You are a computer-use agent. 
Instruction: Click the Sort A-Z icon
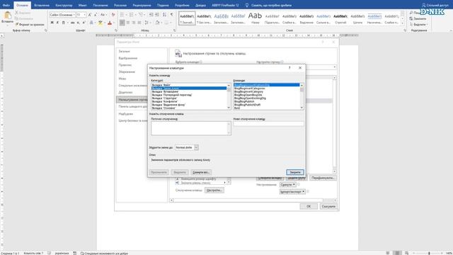pos(164,15)
